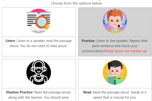Click the open book with magnifying glass icon
Screen dimensions: 152x101
click(x=39, y=21)
